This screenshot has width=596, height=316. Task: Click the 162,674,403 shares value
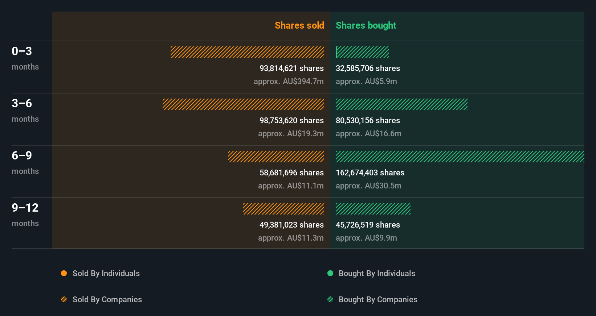370,172
